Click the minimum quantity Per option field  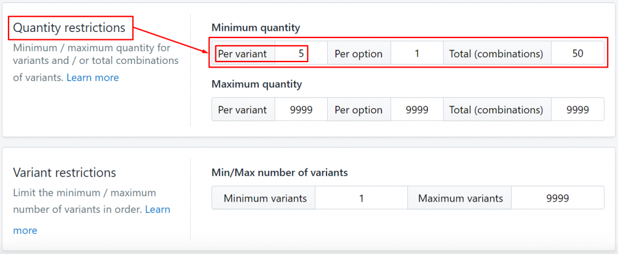pyautogui.click(x=416, y=54)
